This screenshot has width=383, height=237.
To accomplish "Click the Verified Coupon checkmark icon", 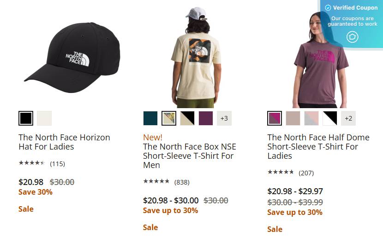I will point(328,8).
